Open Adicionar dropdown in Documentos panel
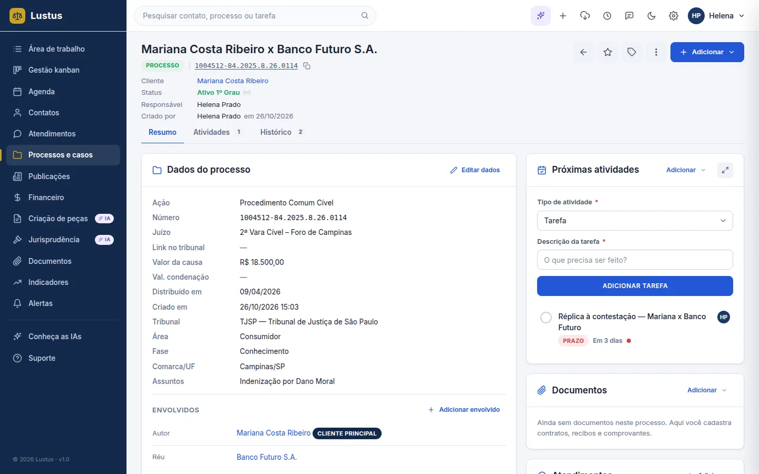 point(707,390)
